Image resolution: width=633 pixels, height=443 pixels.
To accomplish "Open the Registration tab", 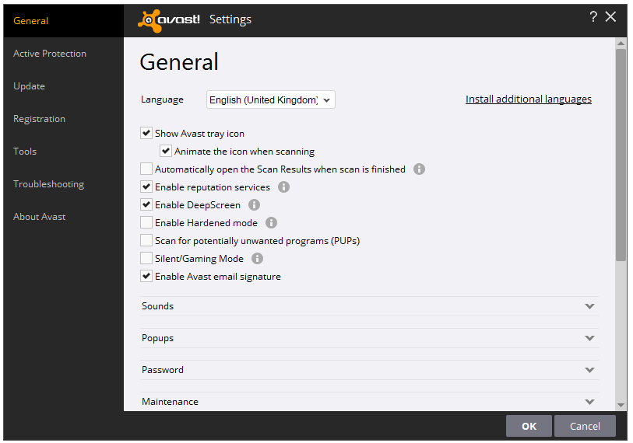I will pos(63,119).
